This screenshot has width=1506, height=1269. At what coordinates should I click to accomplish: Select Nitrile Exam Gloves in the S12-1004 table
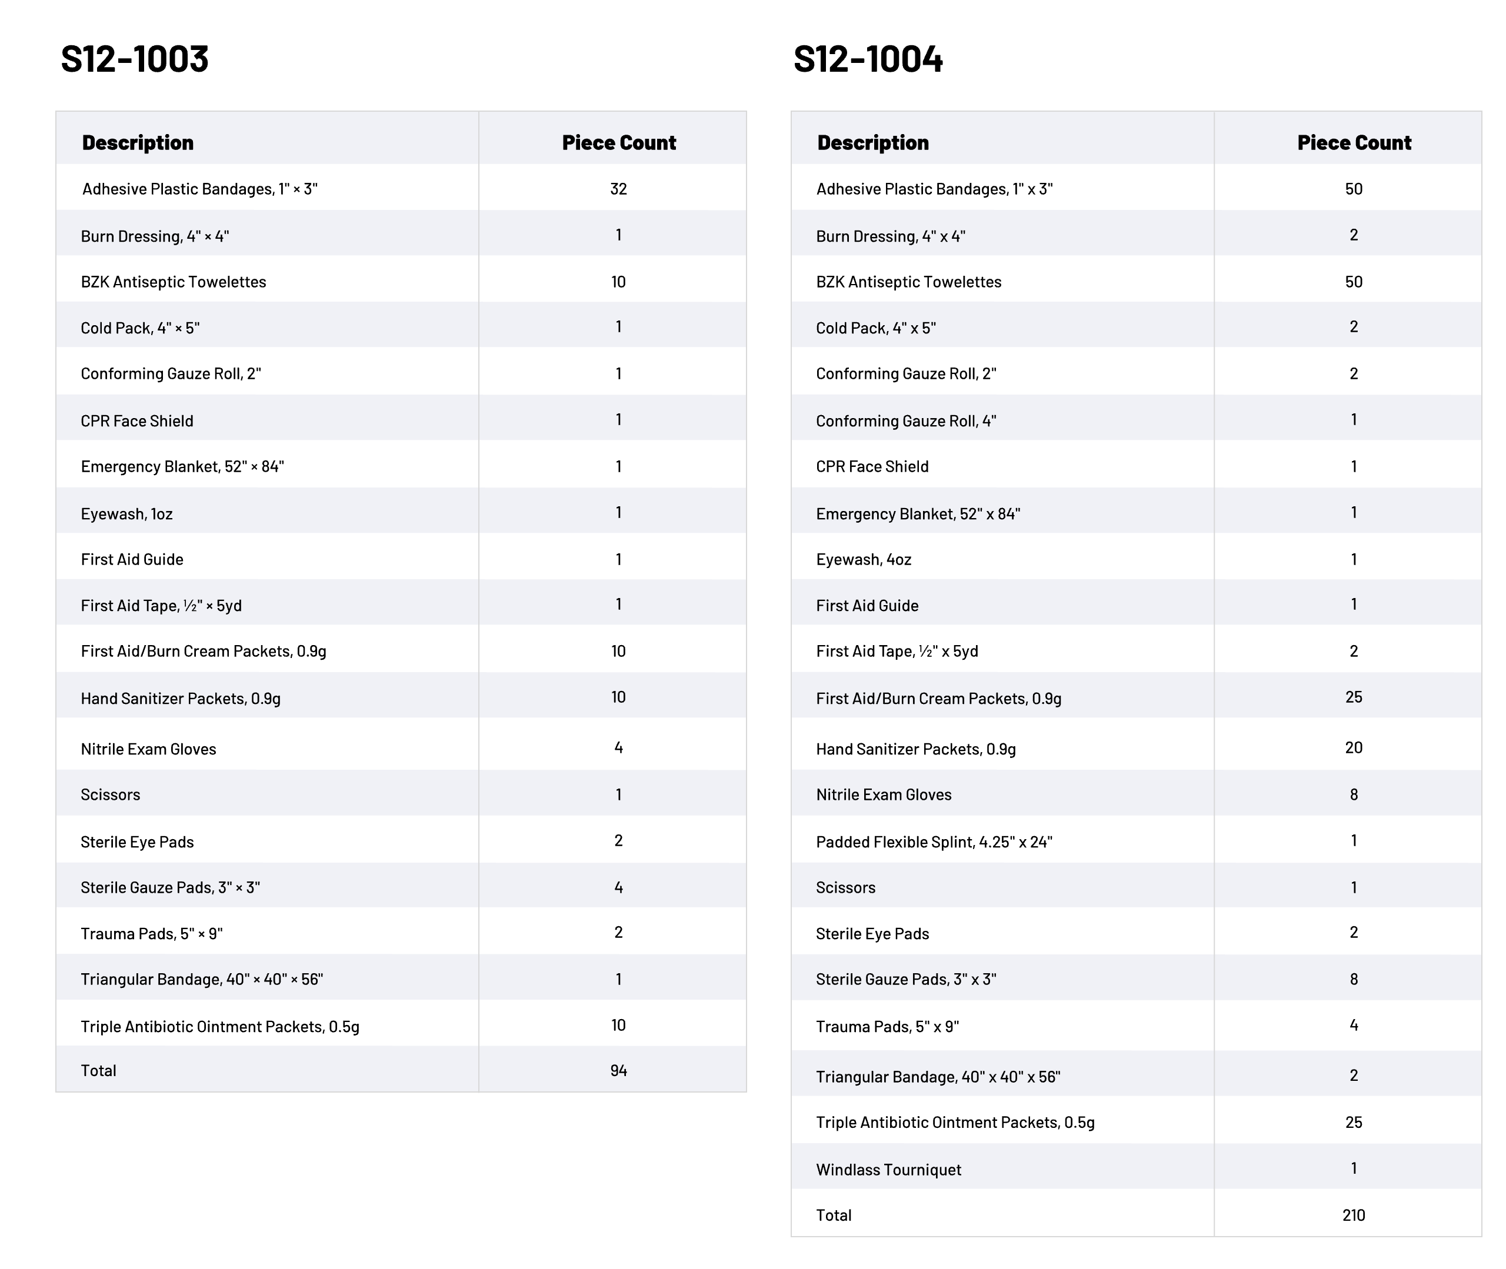click(883, 794)
